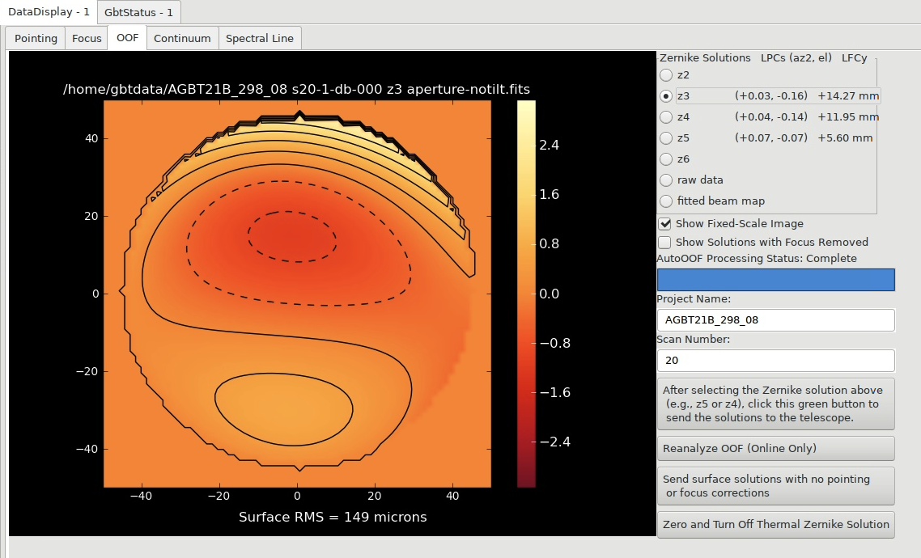Click the aperture-notilt.fits file path title
Screen dimensions: 921x558
(x=297, y=89)
